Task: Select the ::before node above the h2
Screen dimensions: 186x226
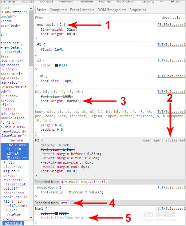Action: tap(15, 140)
